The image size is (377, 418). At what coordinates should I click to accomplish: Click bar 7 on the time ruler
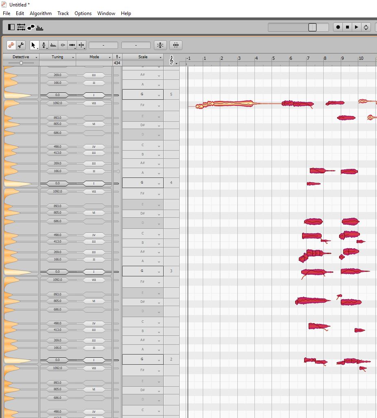click(x=308, y=58)
